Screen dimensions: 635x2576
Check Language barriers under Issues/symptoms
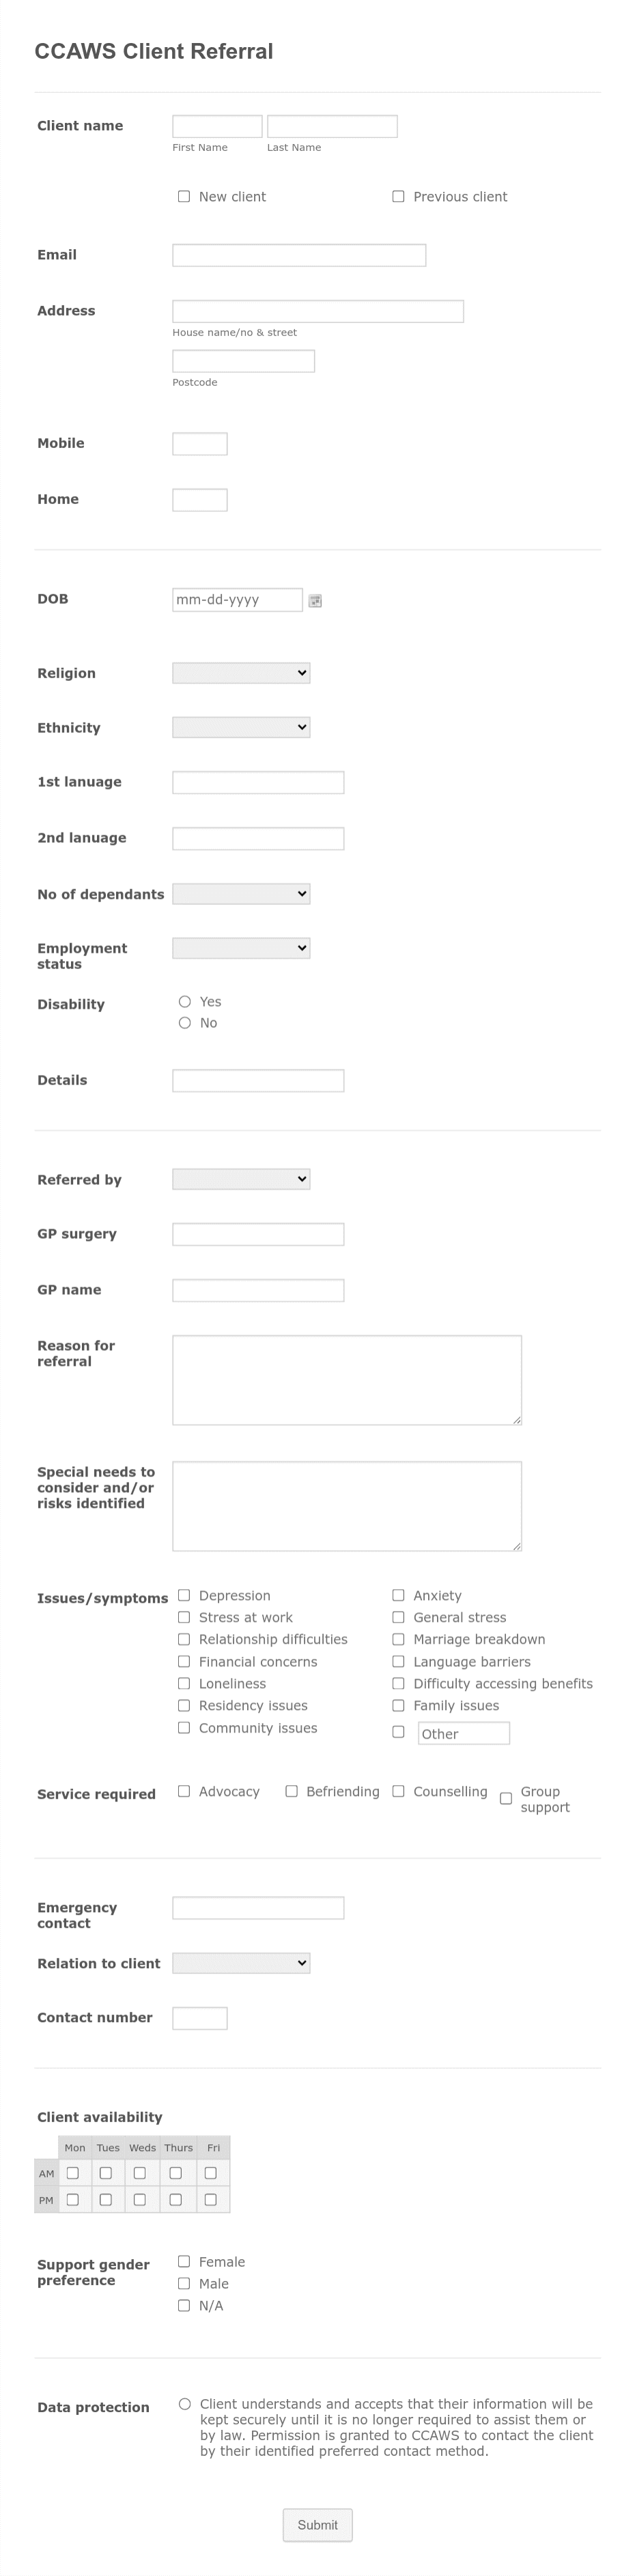pyautogui.click(x=398, y=1661)
